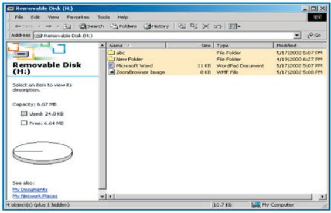
Task: Click the title bar drive icon
Action: [x=11, y=8]
